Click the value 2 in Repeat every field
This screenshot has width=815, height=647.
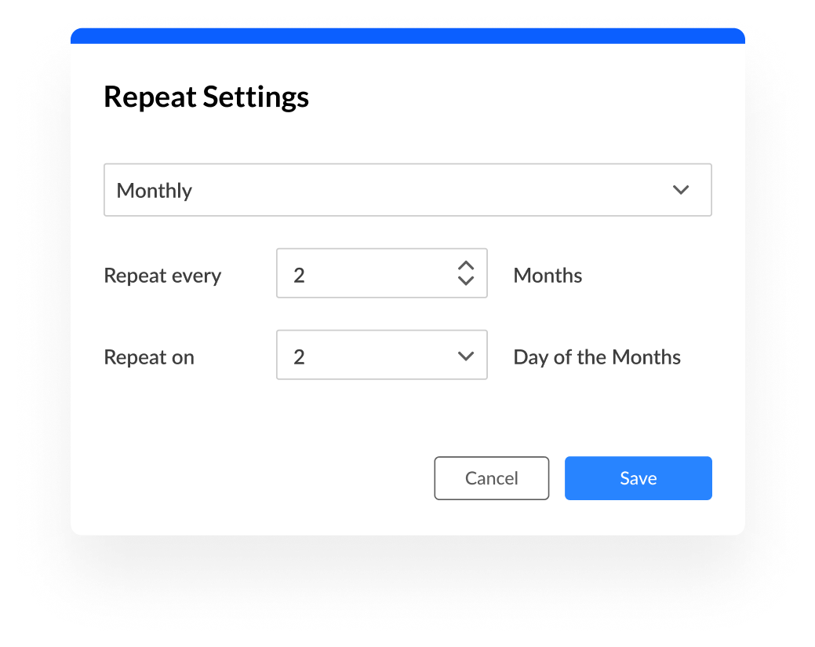click(x=299, y=276)
